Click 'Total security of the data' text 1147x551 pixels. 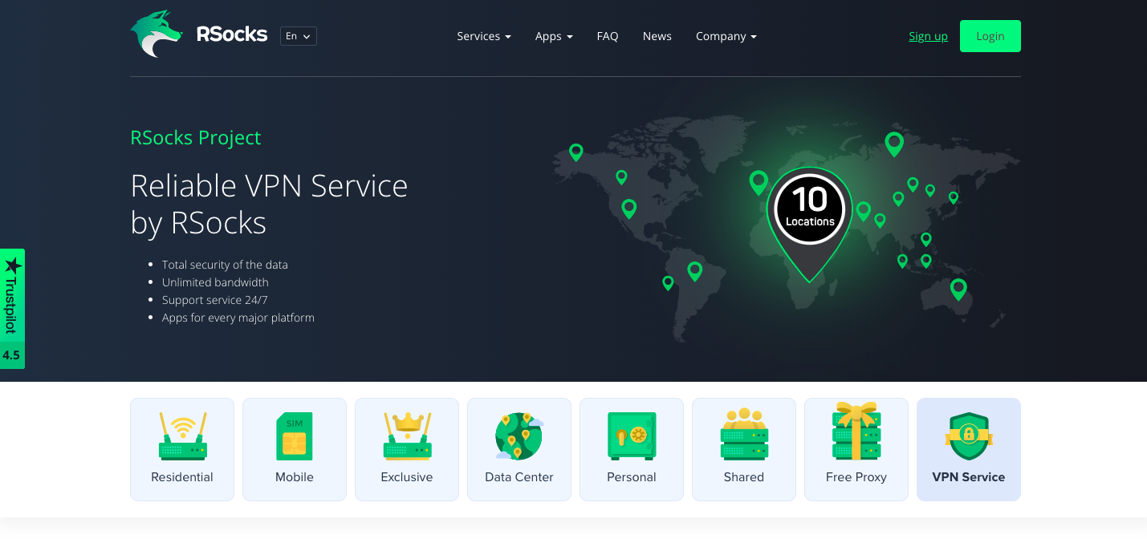click(225, 265)
